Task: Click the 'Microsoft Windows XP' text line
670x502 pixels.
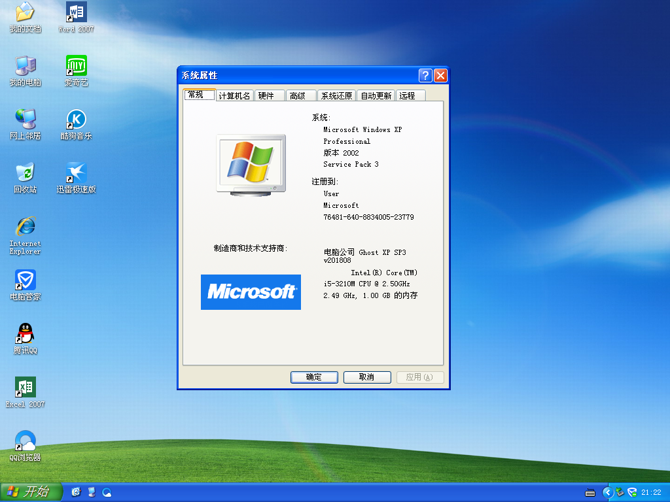Action: coord(362,129)
